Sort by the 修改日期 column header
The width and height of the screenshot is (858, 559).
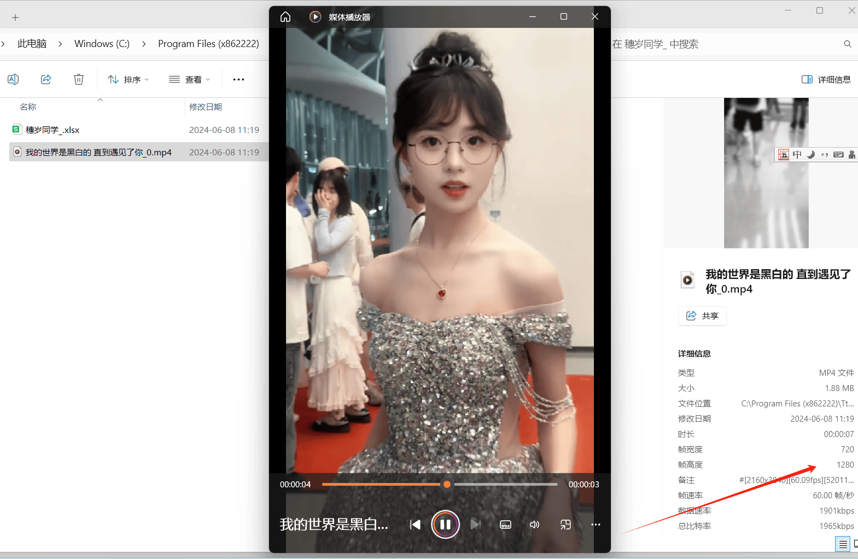[206, 107]
